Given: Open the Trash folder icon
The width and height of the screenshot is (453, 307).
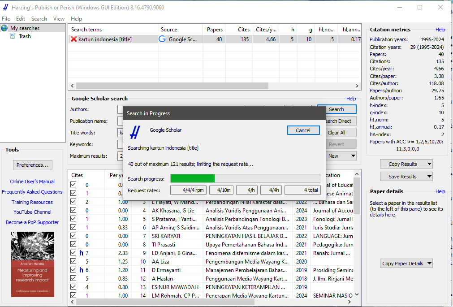Looking at the screenshot, I should (x=13, y=36).
